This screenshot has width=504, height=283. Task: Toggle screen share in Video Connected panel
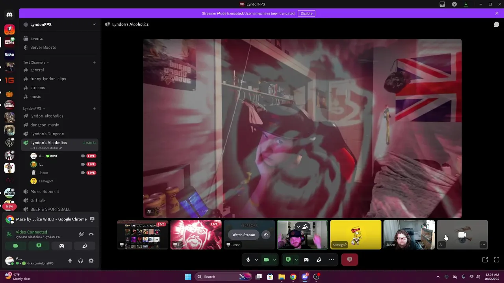point(39,246)
